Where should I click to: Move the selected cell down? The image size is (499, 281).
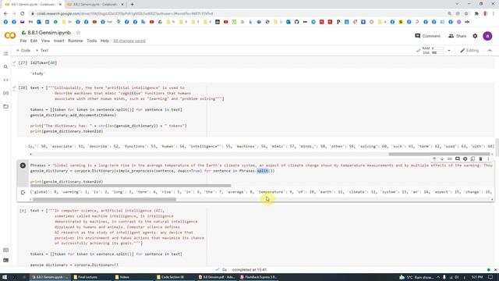point(442,158)
